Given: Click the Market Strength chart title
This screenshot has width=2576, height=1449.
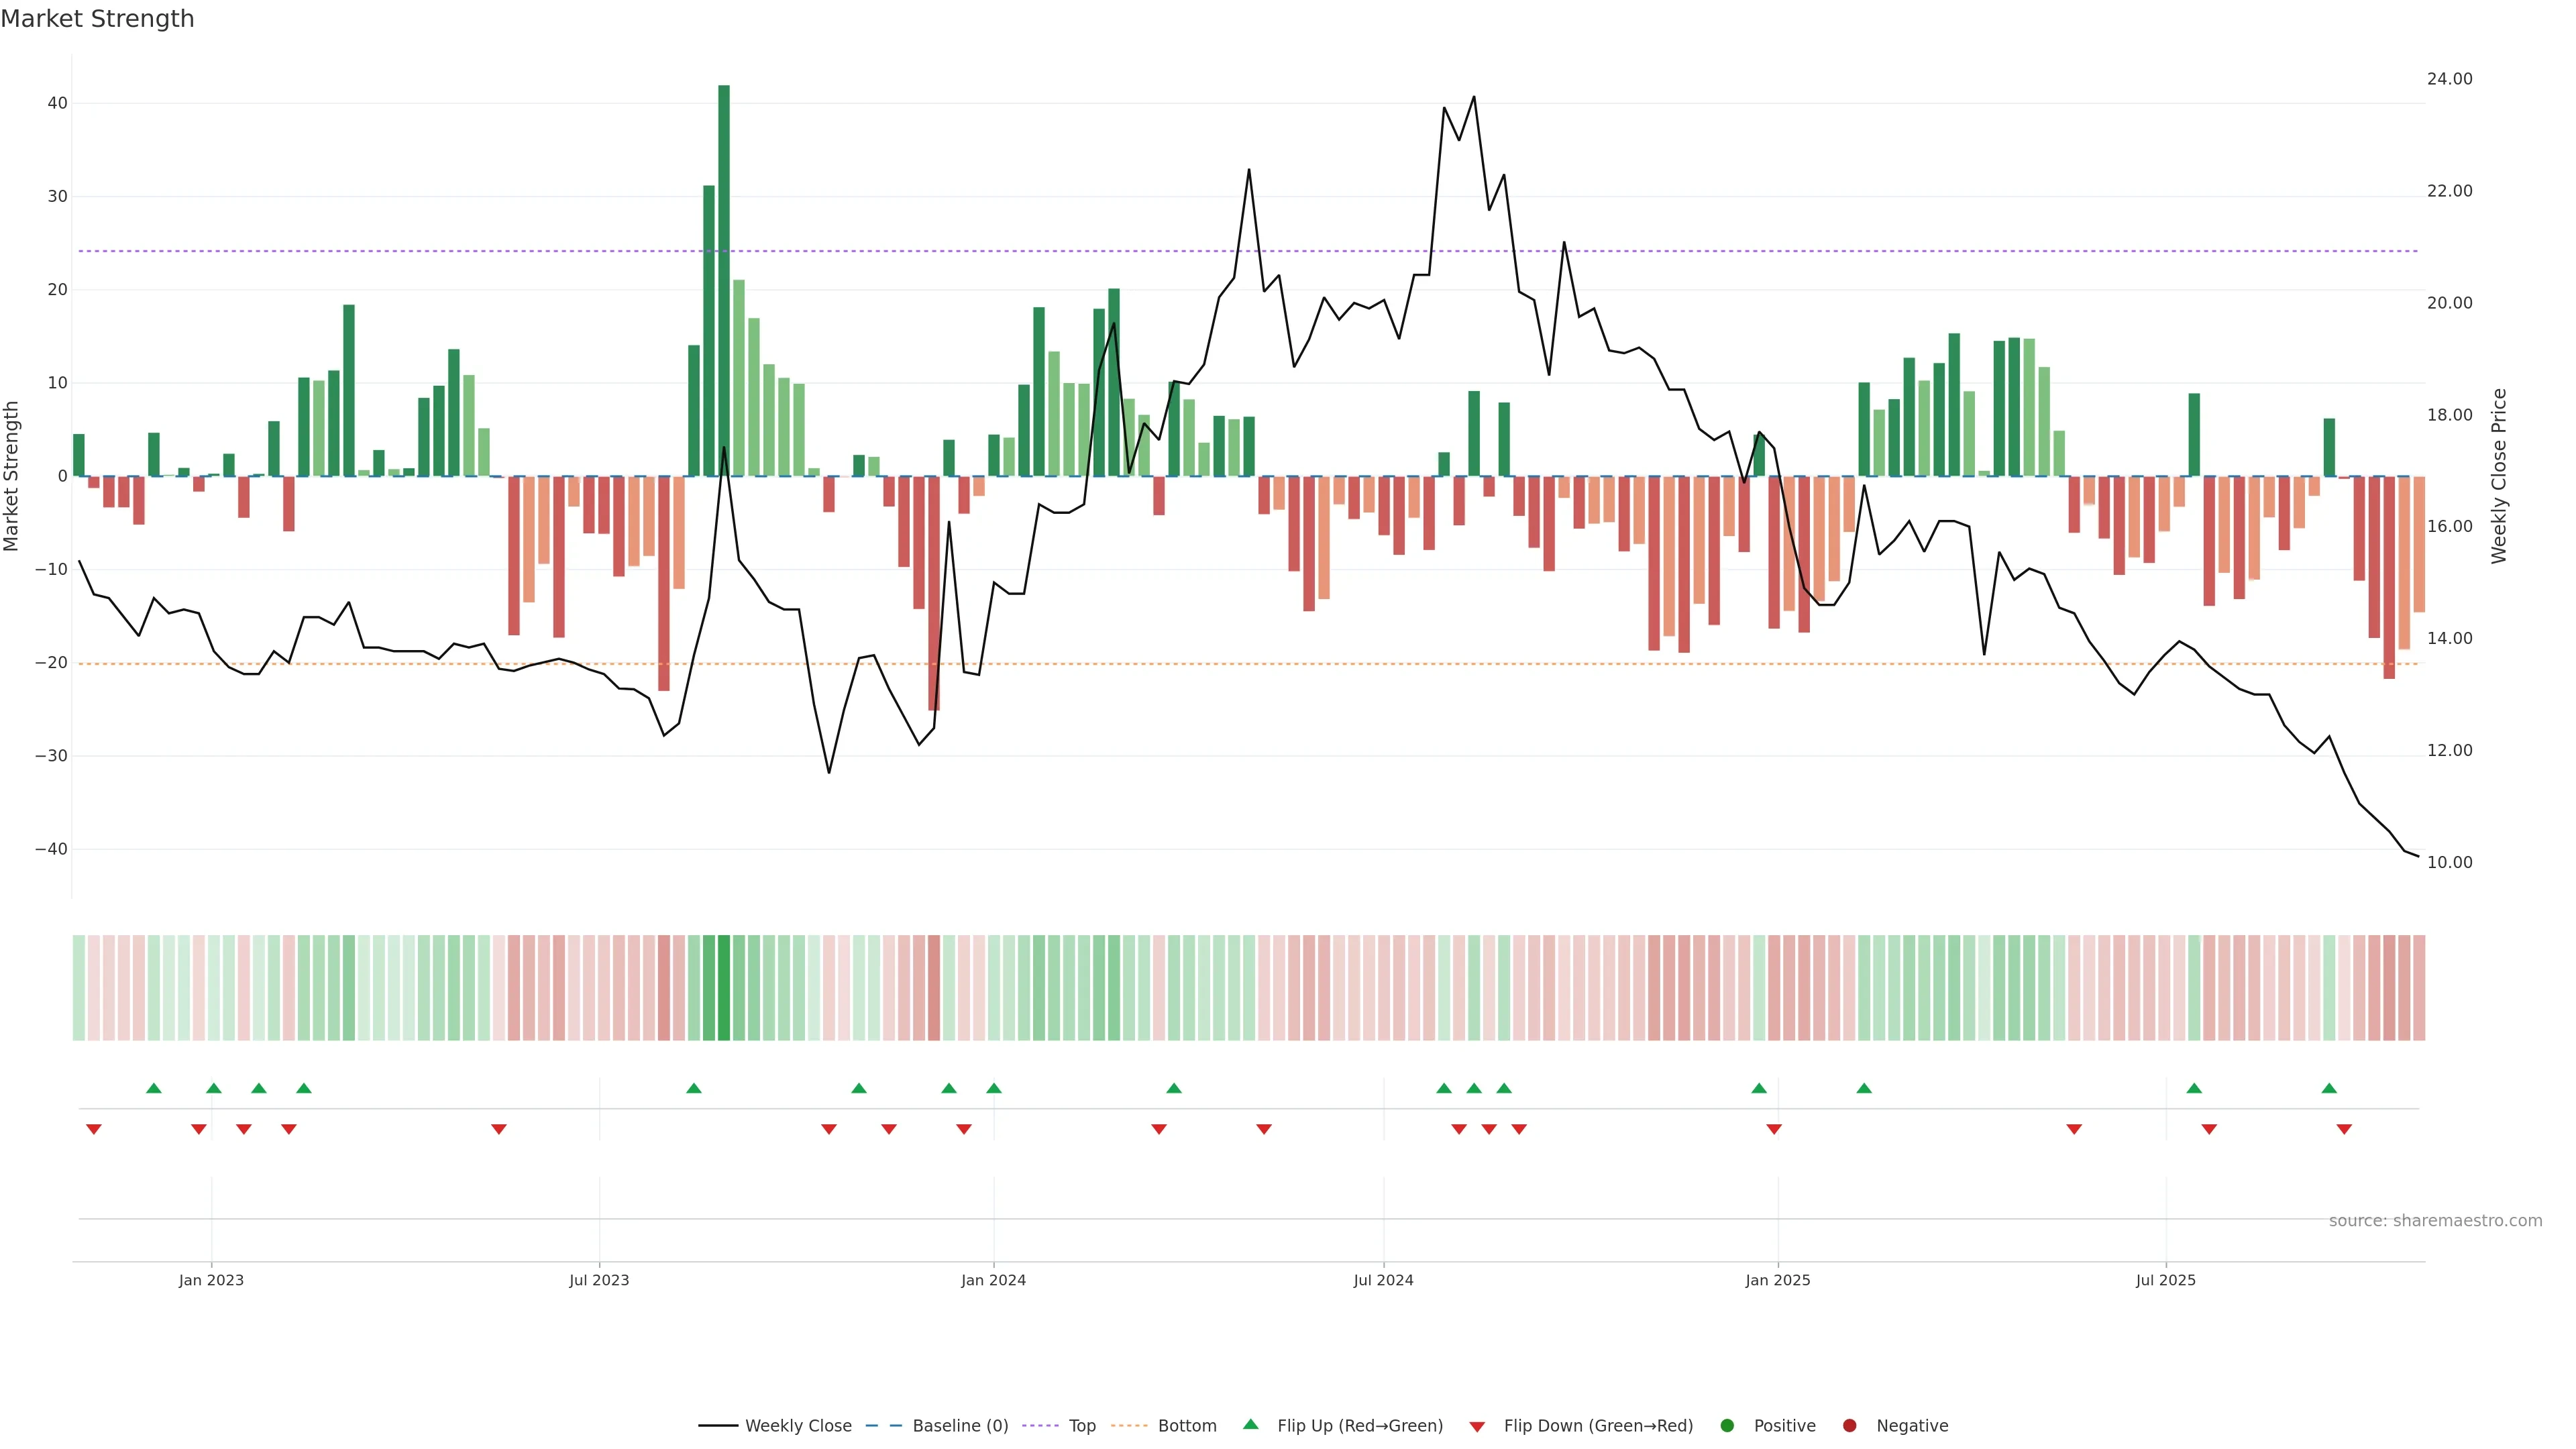Looking at the screenshot, I should tap(97, 19).
